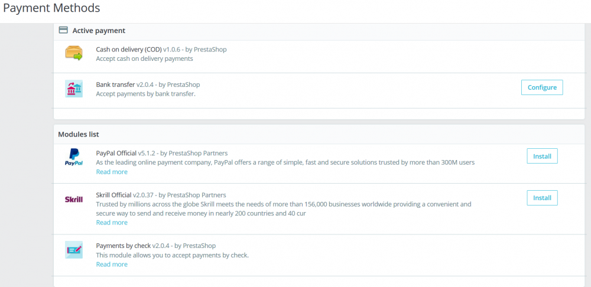Install the Skrill Official module
Image resolution: width=591 pixels, height=287 pixels.
(542, 198)
